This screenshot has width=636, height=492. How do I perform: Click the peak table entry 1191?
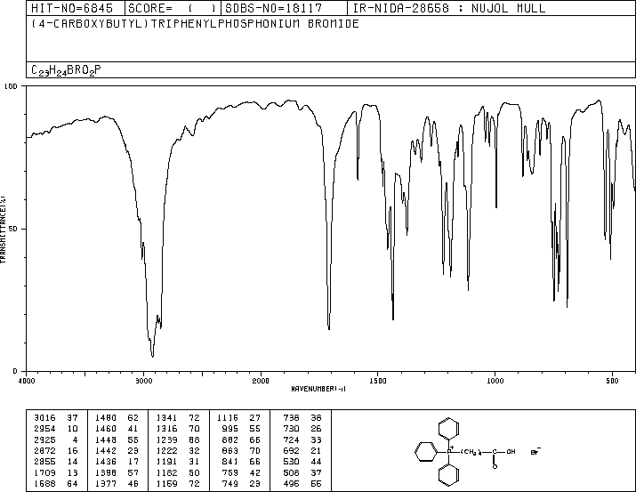click(x=166, y=462)
